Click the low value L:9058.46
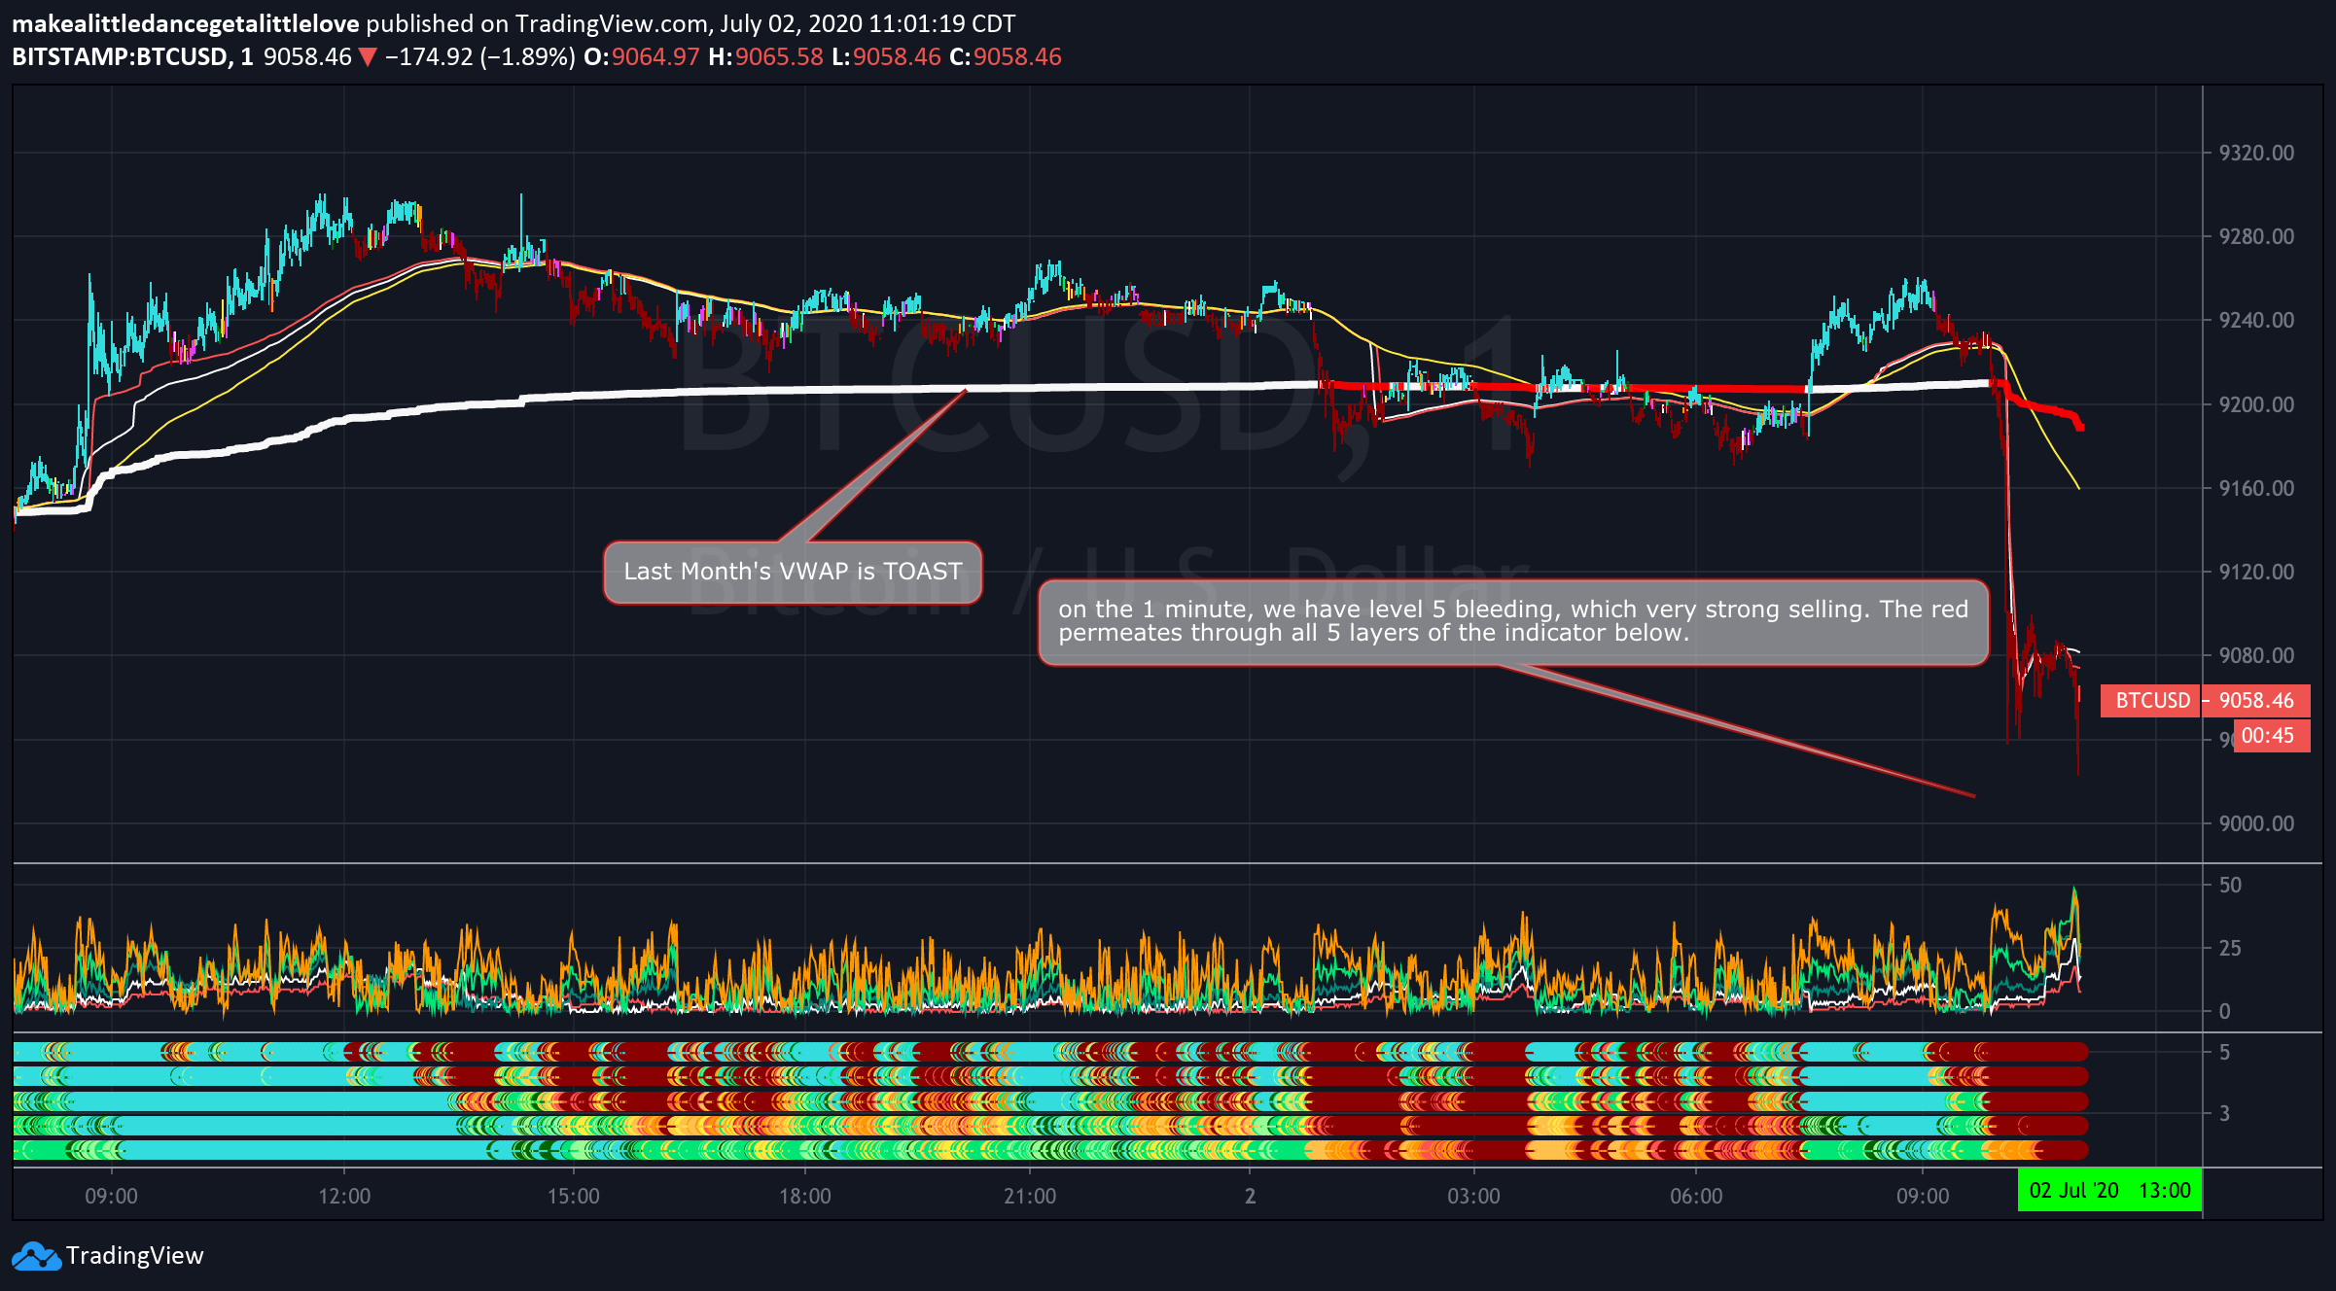 [x=886, y=57]
